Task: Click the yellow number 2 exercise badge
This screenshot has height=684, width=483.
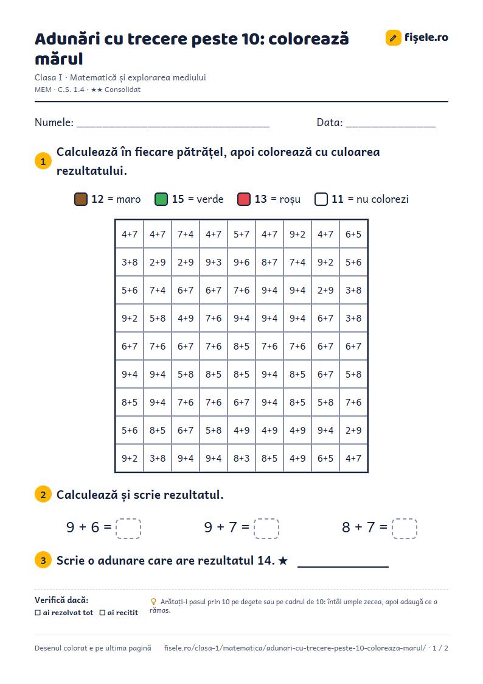Action: tap(43, 495)
